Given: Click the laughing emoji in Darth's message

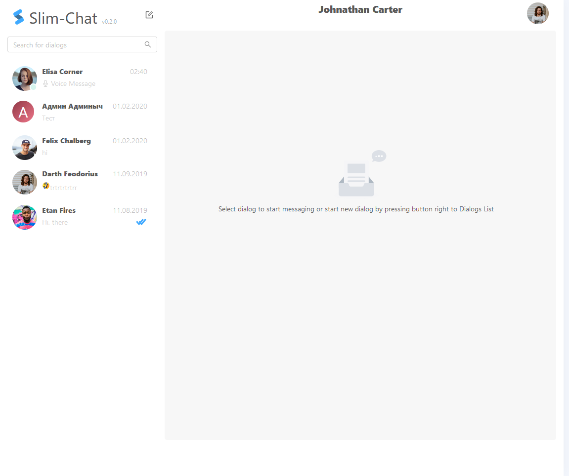Looking at the screenshot, I should (x=46, y=186).
